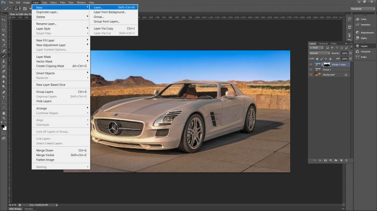
Task: Open the Fill slider dropdown arrow
Action: (x=351, y=59)
